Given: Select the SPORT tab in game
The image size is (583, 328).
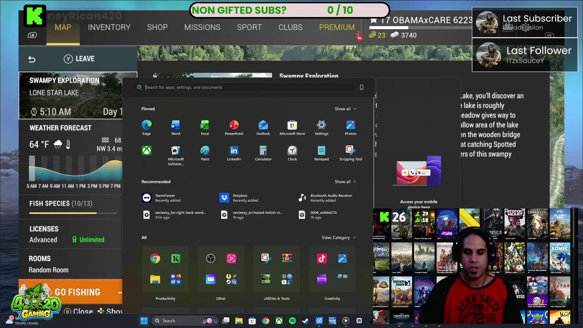Looking at the screenshot, I should tap(249, 27).
